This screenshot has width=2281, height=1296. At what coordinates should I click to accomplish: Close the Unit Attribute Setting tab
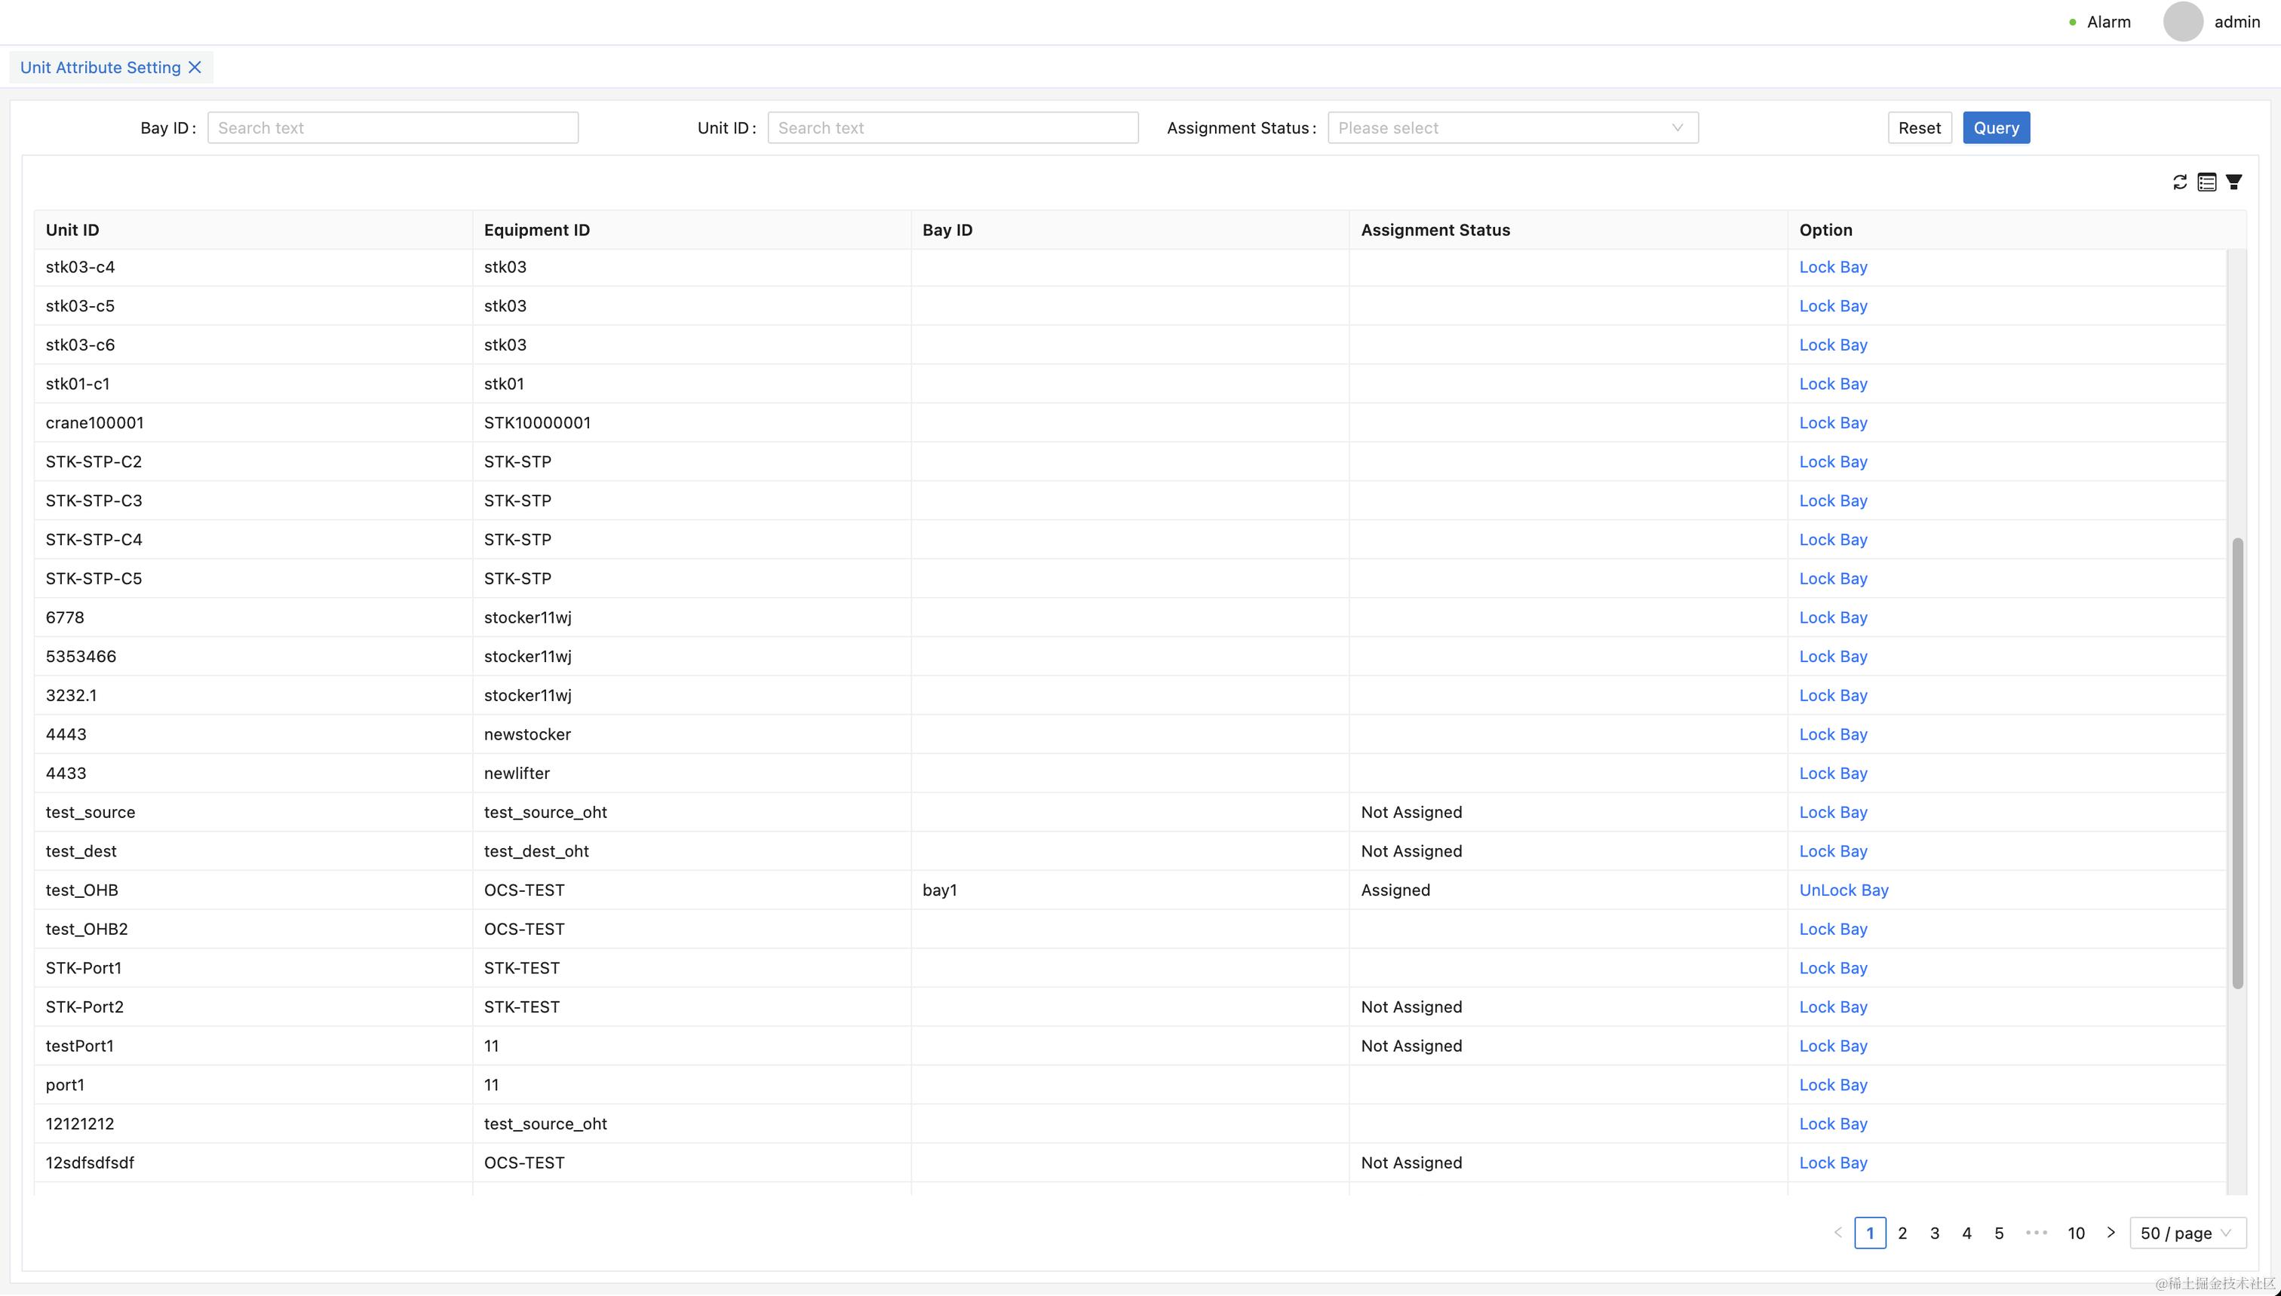[x=195, y=68]
